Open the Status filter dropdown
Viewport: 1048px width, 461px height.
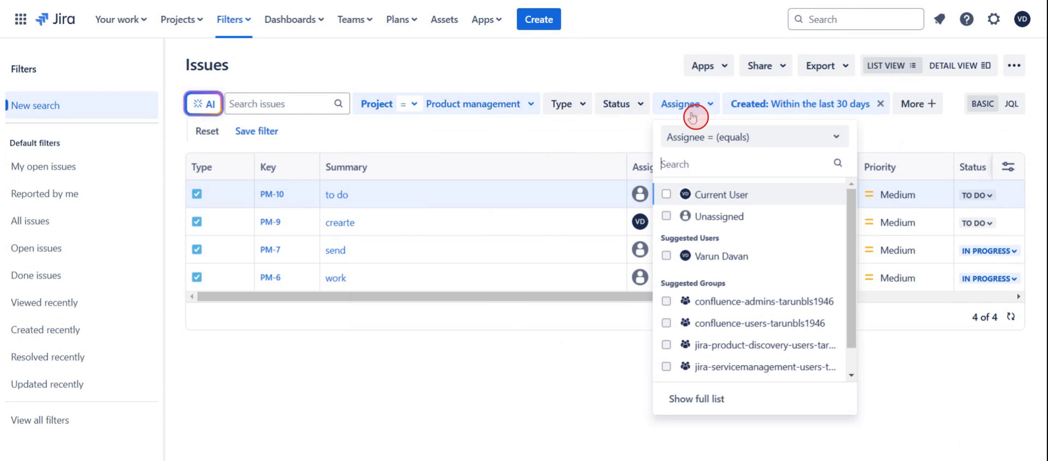click(623, 104)
